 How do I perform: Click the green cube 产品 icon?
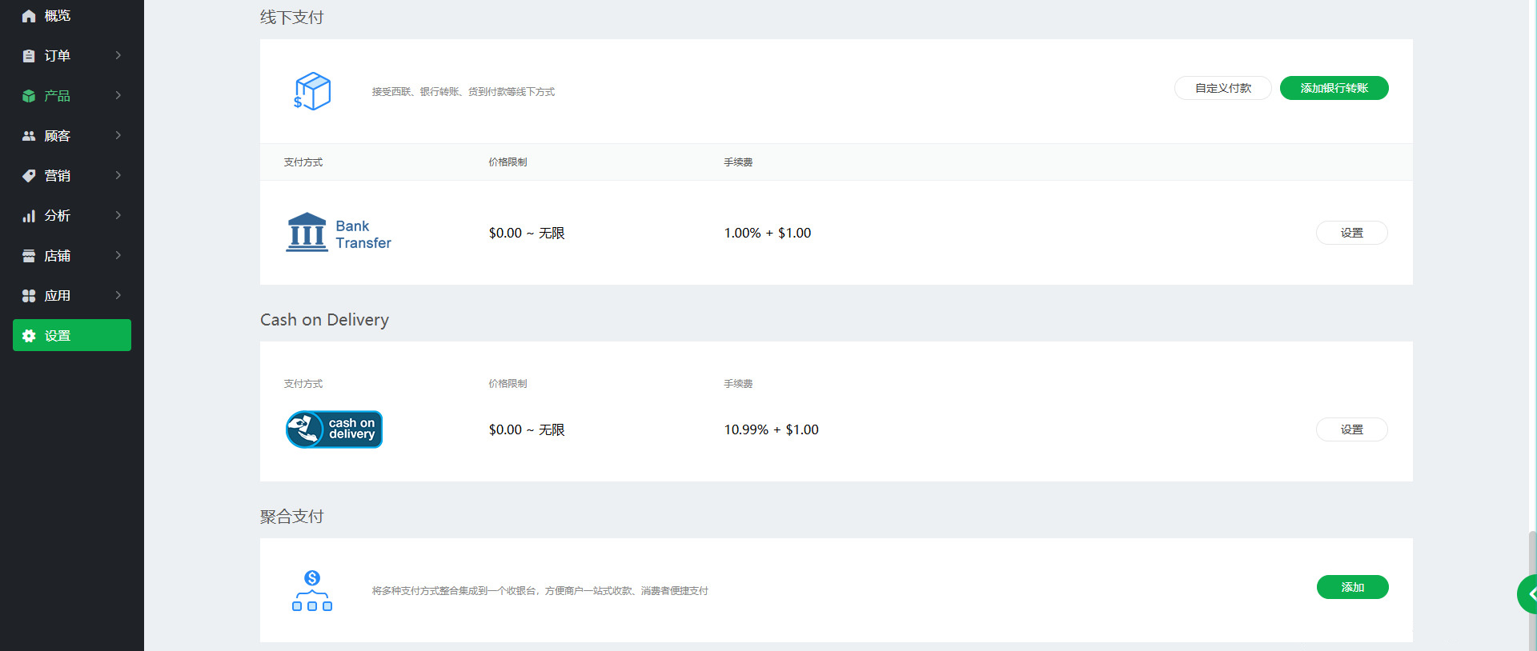pyautogui.click(x=29, y=96)
